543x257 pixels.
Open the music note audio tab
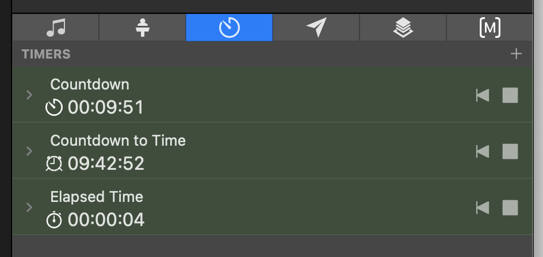[x=55, y=28]
